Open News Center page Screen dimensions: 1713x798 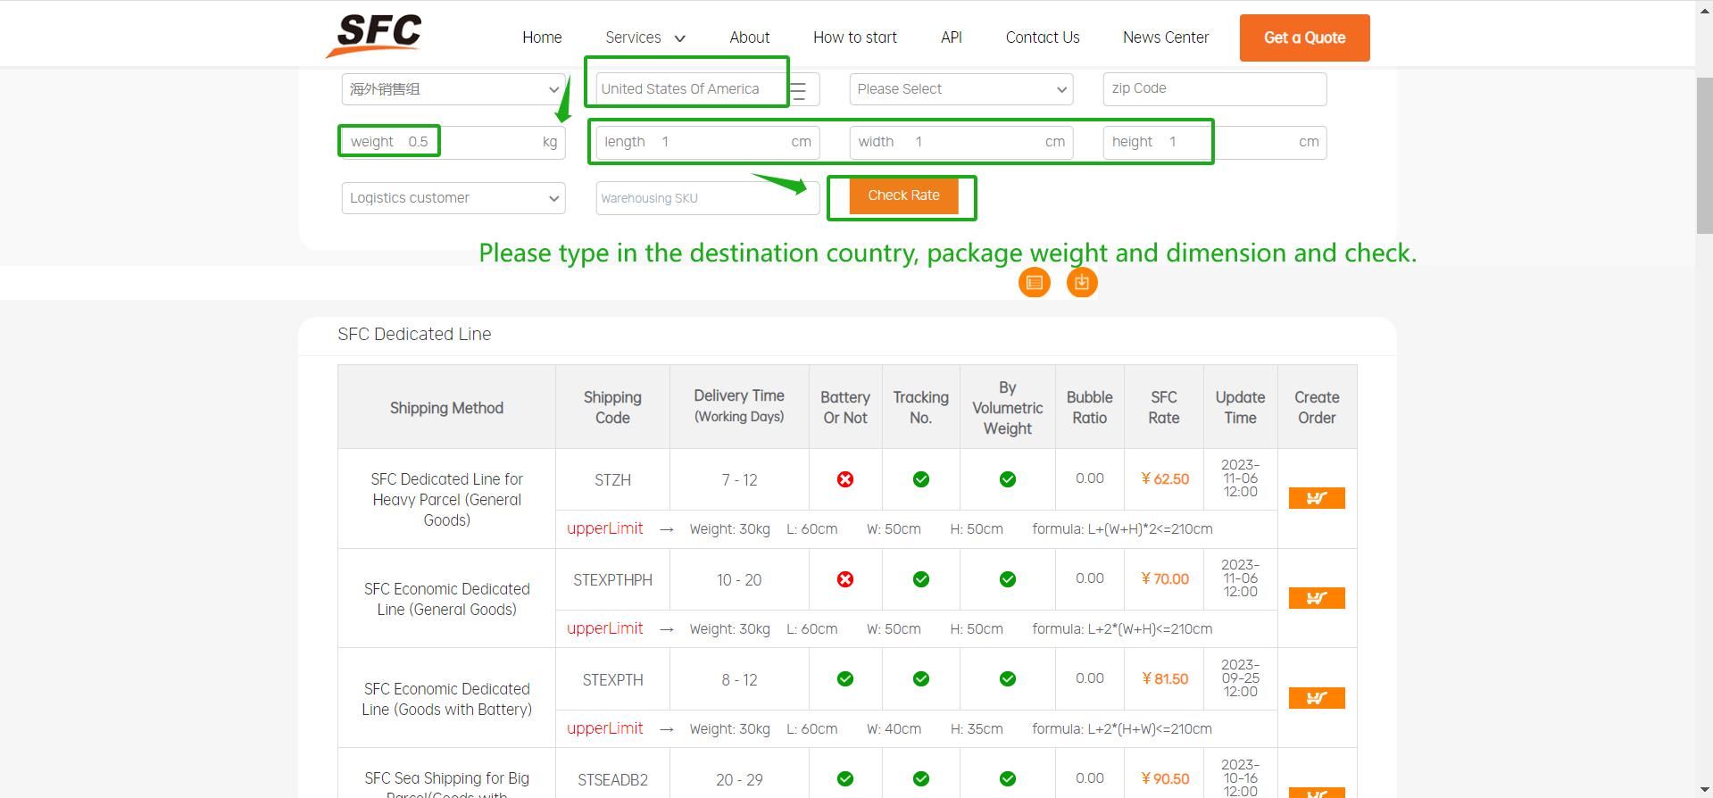tap(1166, 37)
